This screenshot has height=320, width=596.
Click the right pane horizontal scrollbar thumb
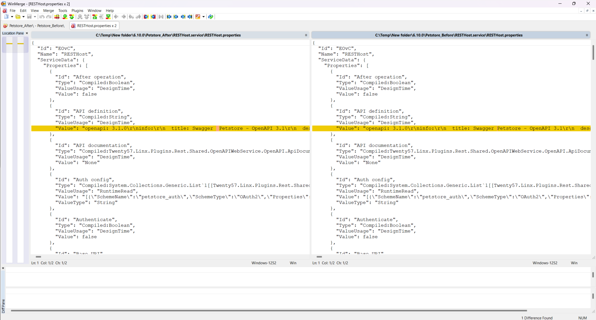coord(319,257)
